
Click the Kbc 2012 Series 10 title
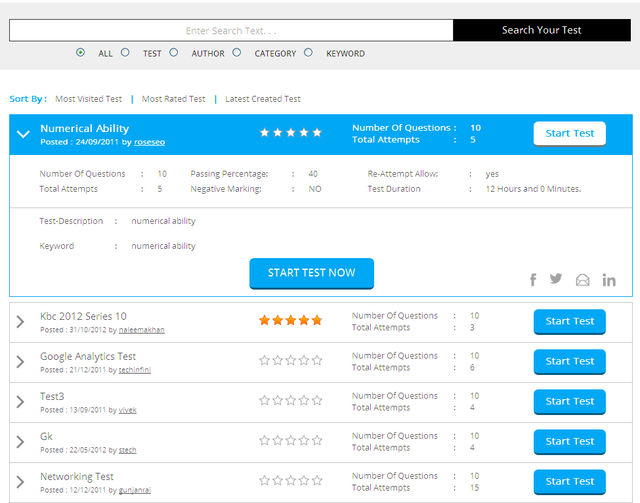(x=83, y=317)
